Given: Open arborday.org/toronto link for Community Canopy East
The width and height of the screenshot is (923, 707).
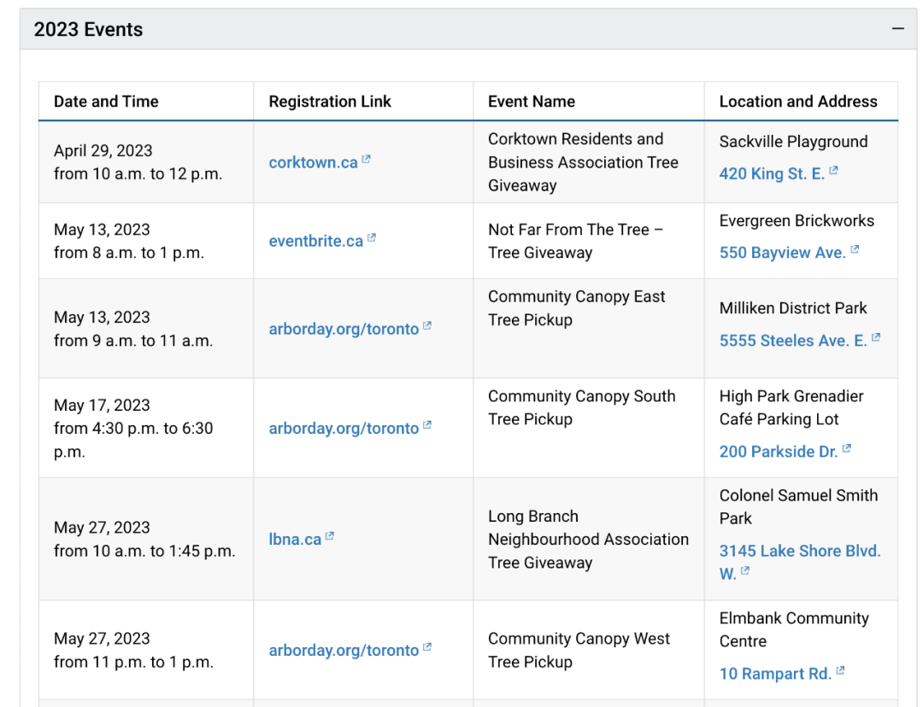Looking at the screenshot, I should [344, 329].
